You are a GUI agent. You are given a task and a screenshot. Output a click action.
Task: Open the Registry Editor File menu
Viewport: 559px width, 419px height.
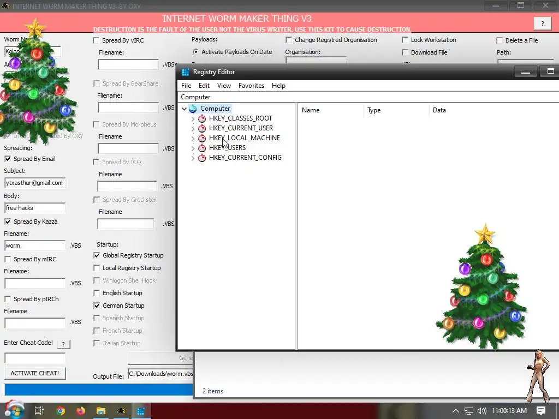pyautogui.click(x=186, y=86)
